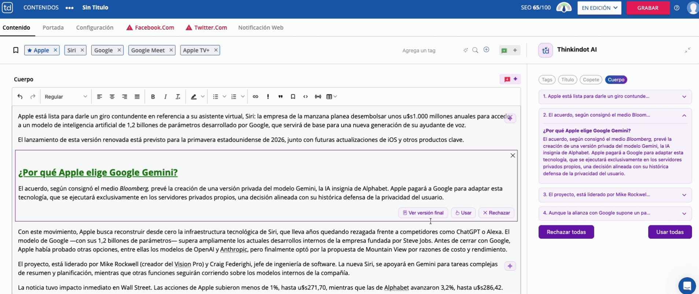Screen dimensions: 699x294
Task: Open the EN EDICIÓN status dropdown
Action: (x=599, y=8)
